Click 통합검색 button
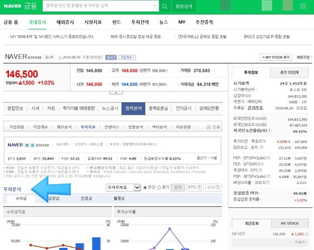The height and width of the screenshot is (250, 314). [184, 6]
